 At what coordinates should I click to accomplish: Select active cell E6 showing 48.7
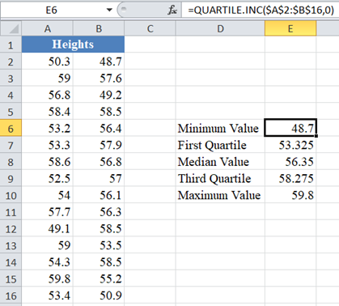click(x=290, y=128)
